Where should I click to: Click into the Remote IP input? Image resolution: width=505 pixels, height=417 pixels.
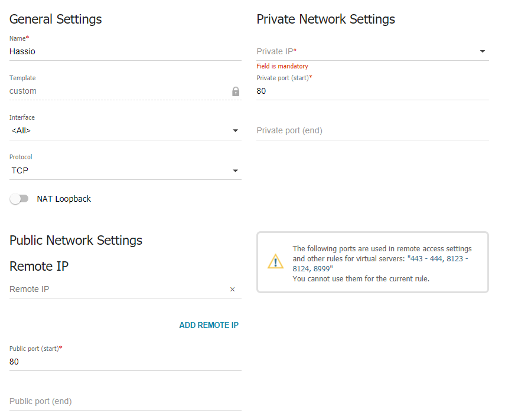coord(112,289)
